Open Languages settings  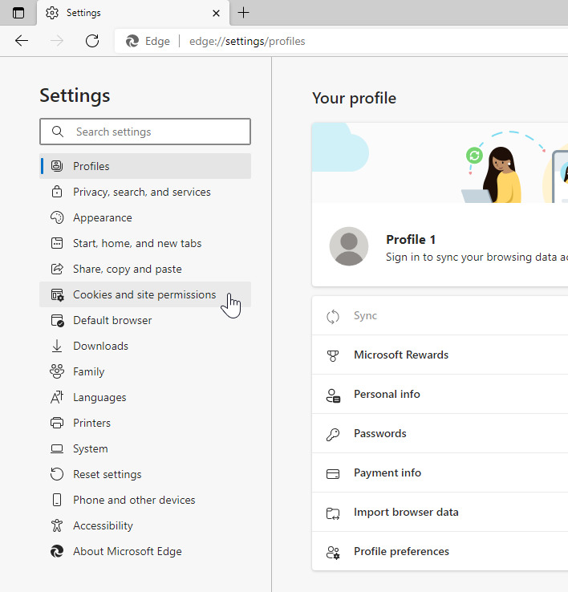click(145, 397)
